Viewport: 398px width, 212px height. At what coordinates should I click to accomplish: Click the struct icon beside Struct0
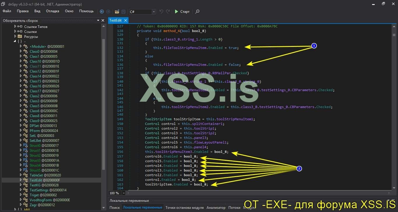tap(25, 146)
